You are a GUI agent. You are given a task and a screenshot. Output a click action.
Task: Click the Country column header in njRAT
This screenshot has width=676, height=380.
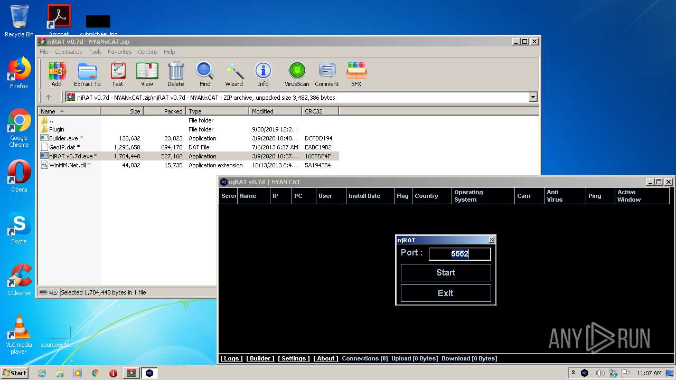(431, 196)
